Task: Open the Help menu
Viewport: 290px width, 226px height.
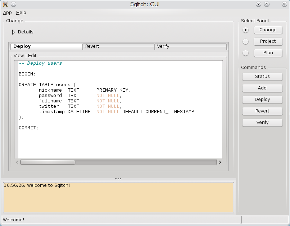Action: point(21,13)
